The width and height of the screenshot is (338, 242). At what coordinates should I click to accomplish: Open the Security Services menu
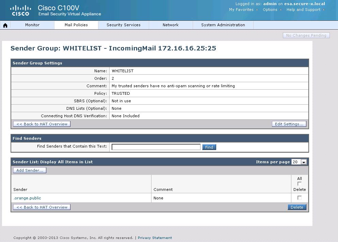[124, 25]
